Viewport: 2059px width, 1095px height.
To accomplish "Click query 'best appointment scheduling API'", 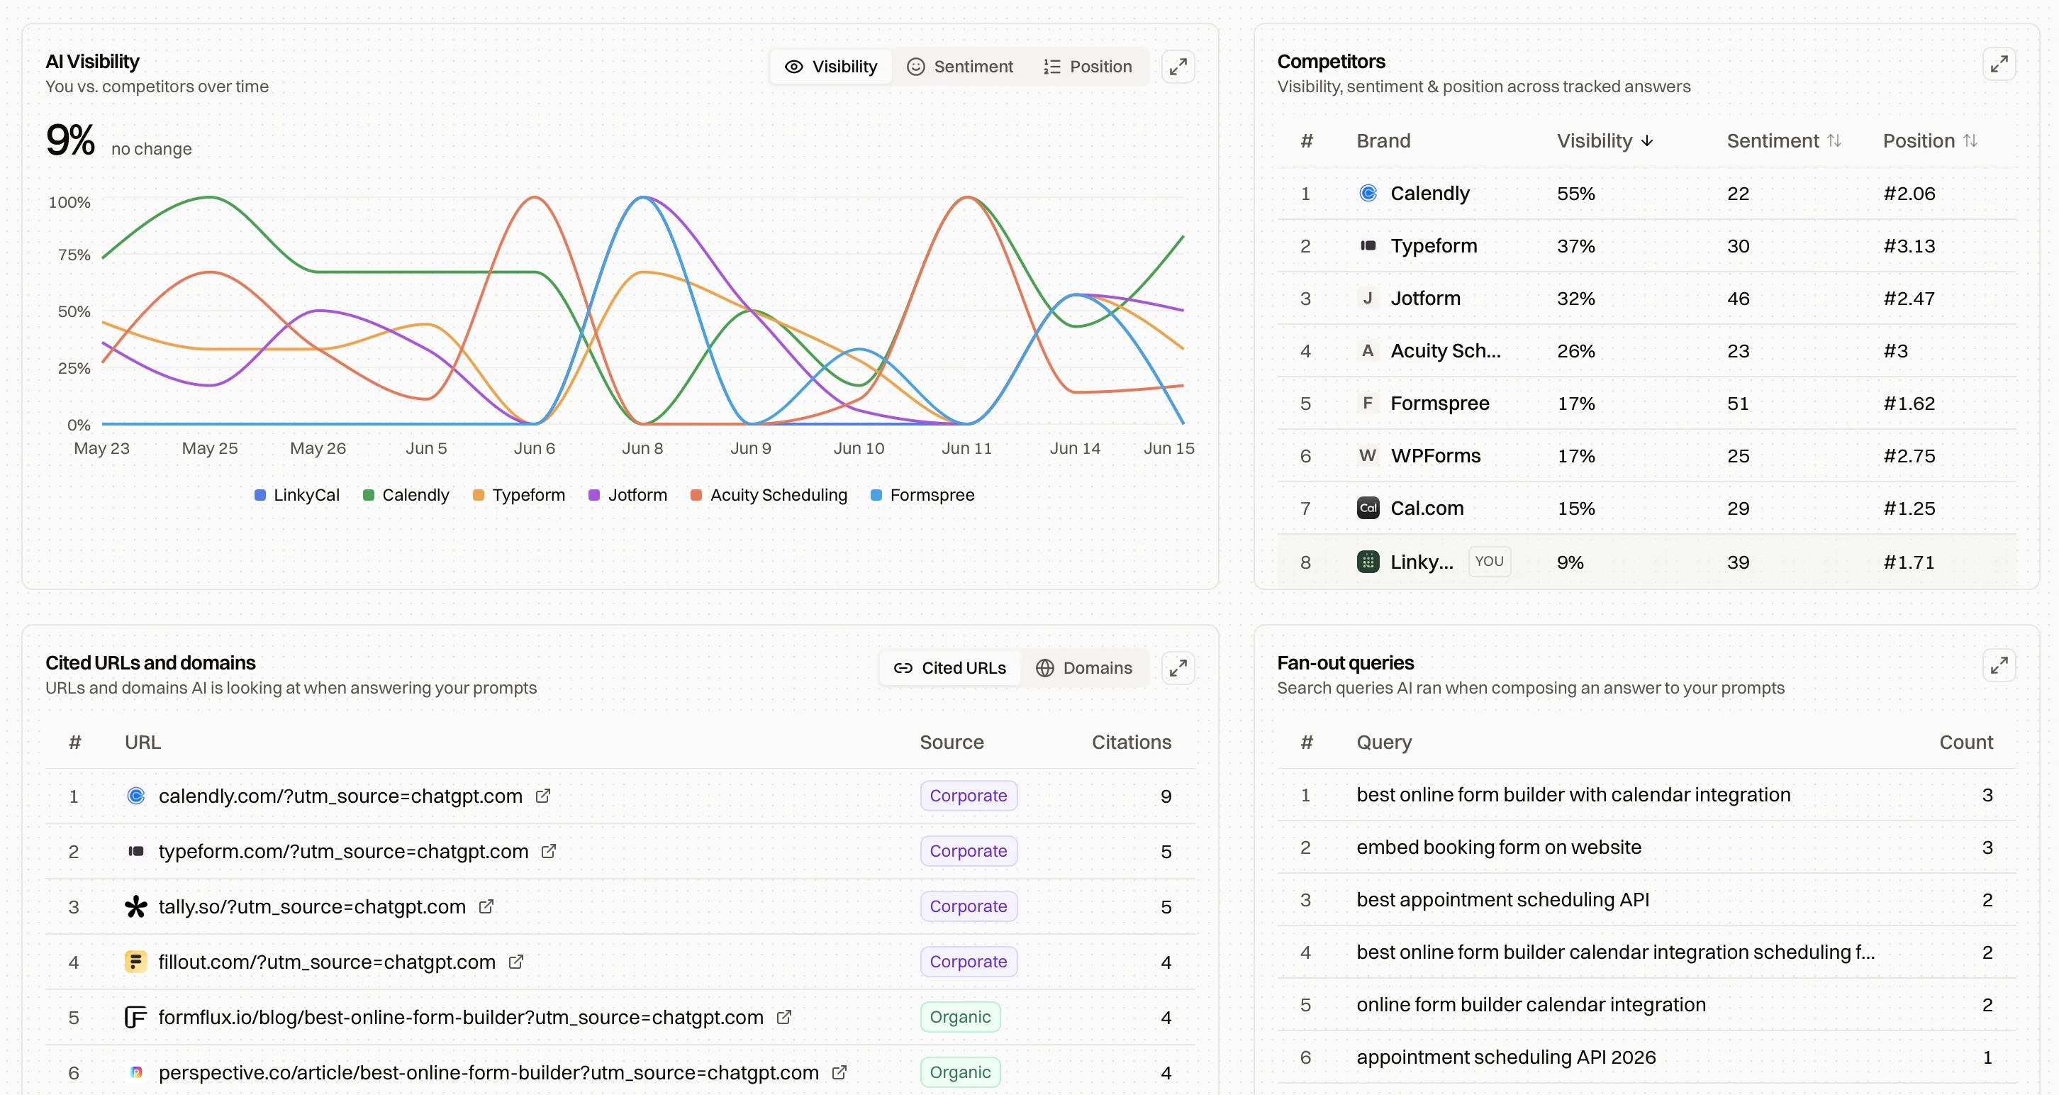I will click(1502, 900).
